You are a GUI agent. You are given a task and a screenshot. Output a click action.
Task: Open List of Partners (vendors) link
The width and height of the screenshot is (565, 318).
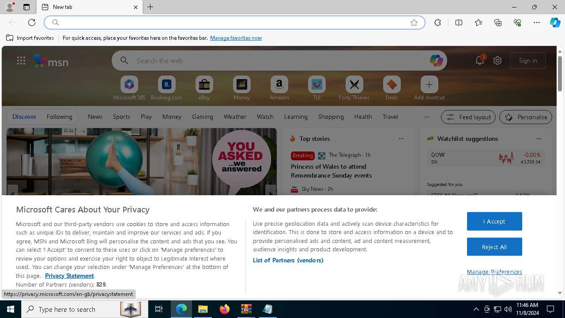coord(288,260)
